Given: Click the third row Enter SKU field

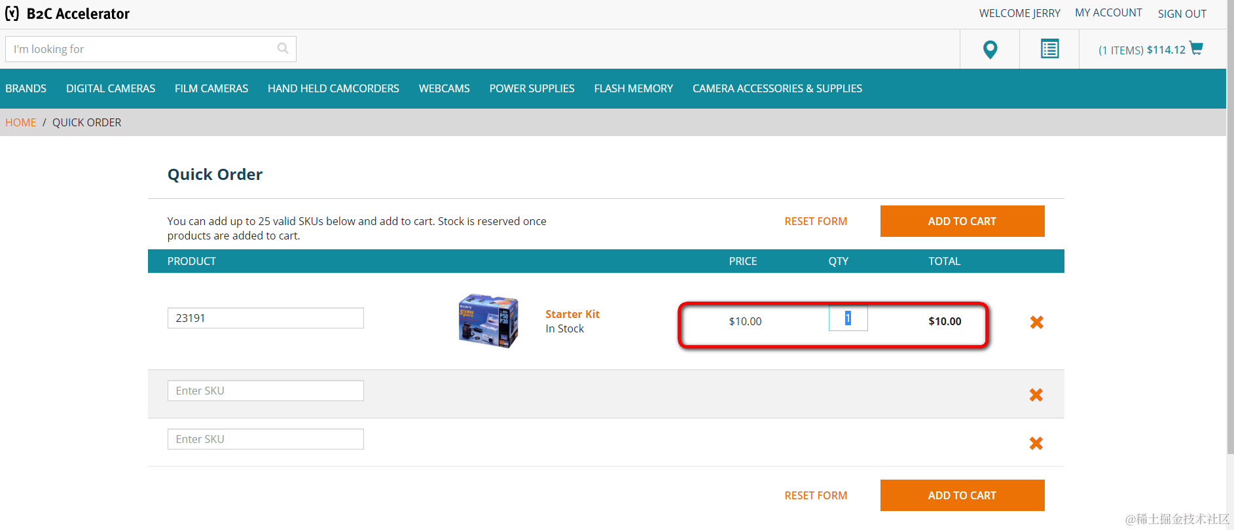Looking at the screenshot, I should click(x=265, y=439).
